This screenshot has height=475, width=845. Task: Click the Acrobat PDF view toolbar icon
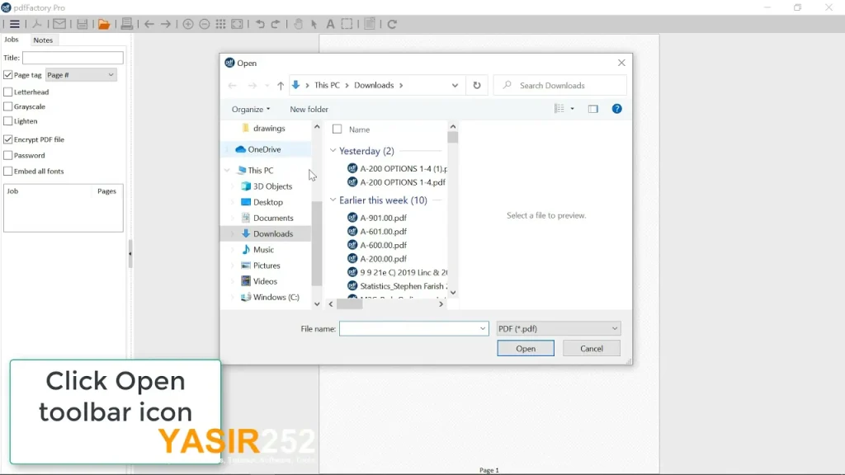37,24
